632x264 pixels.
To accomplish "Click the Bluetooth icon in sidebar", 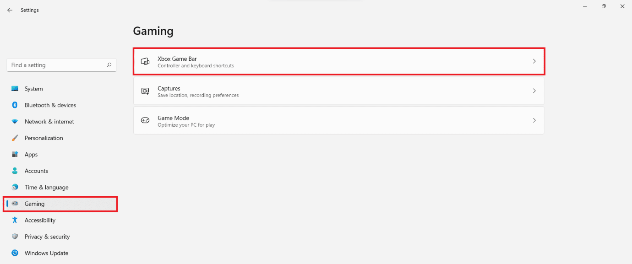I will click(x=15, y=105).
